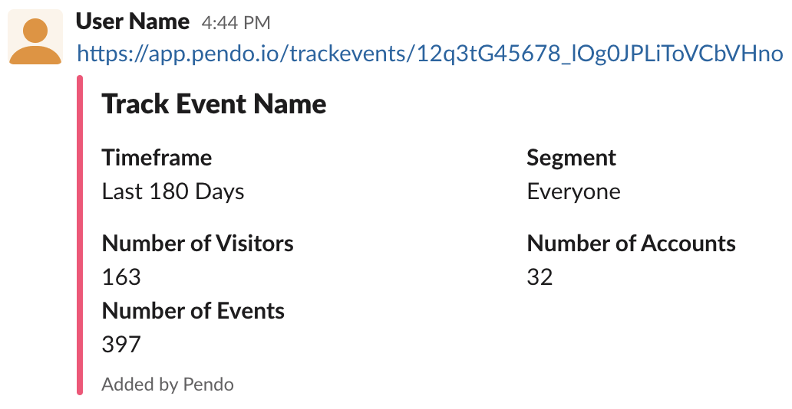Select the Timeframe field label
The width and height of the screenshot is (792, 409).
point(157,157)
